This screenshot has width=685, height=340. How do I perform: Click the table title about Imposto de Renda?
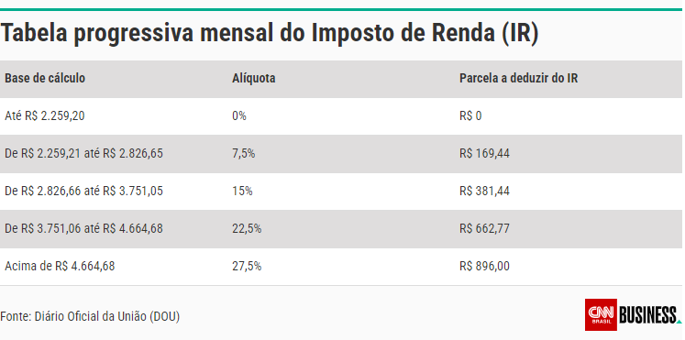[x=270, y=34]
